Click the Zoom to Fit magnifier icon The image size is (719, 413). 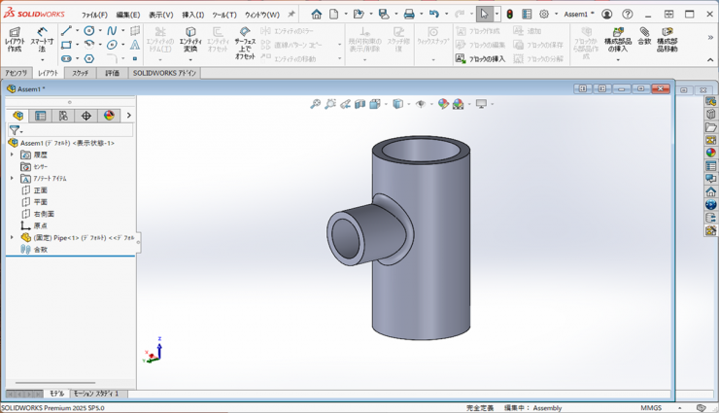[316, 104]
